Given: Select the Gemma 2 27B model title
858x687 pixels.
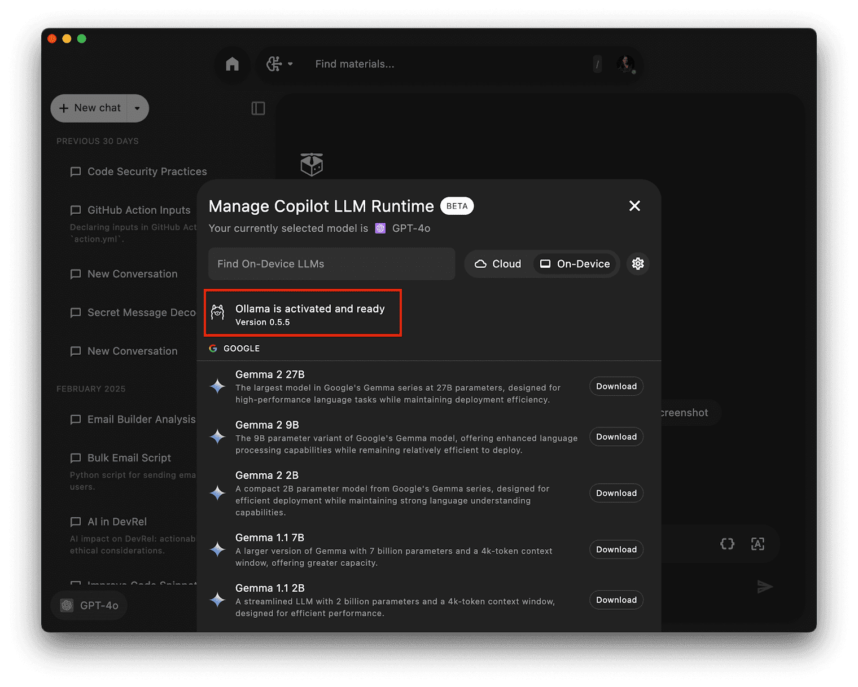Looking at the screenshot, I should 270,375.
